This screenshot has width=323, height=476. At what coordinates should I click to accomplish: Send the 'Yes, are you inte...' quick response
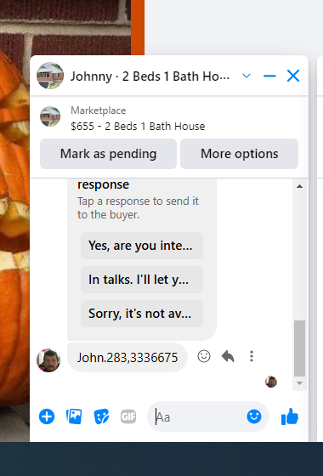(142, 246)
